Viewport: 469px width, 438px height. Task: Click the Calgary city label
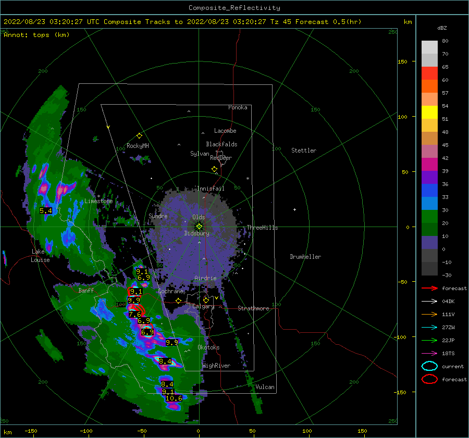coord(203,306)
